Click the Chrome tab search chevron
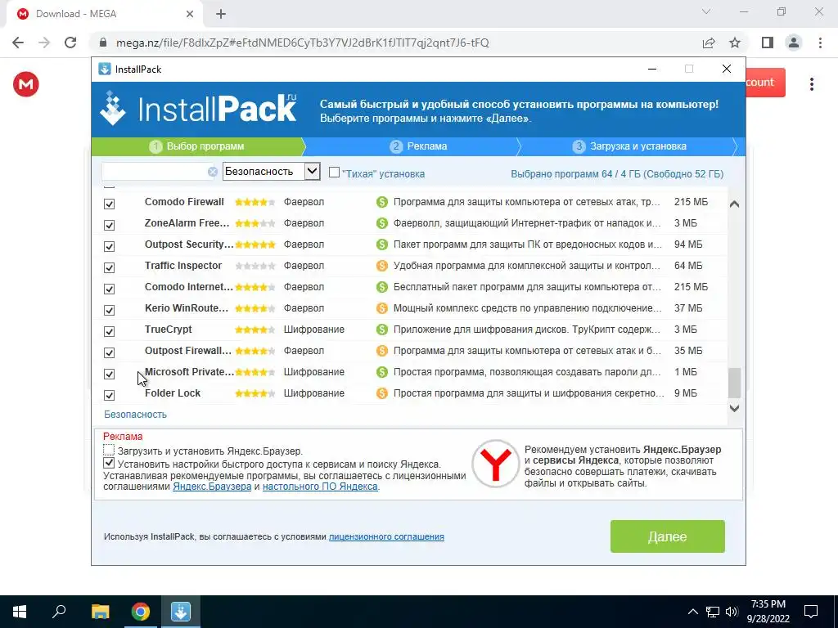838x628 pixels. 706,11
